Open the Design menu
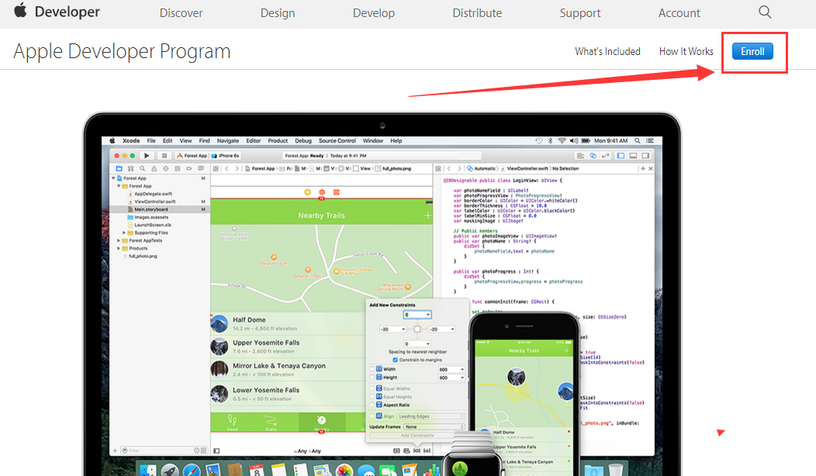Viewport: 816px width, 476px height. pyautogui.click(x=278, y=13)
